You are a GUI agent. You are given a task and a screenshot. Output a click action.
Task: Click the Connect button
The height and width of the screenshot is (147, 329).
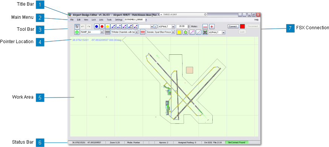(233, 26)
